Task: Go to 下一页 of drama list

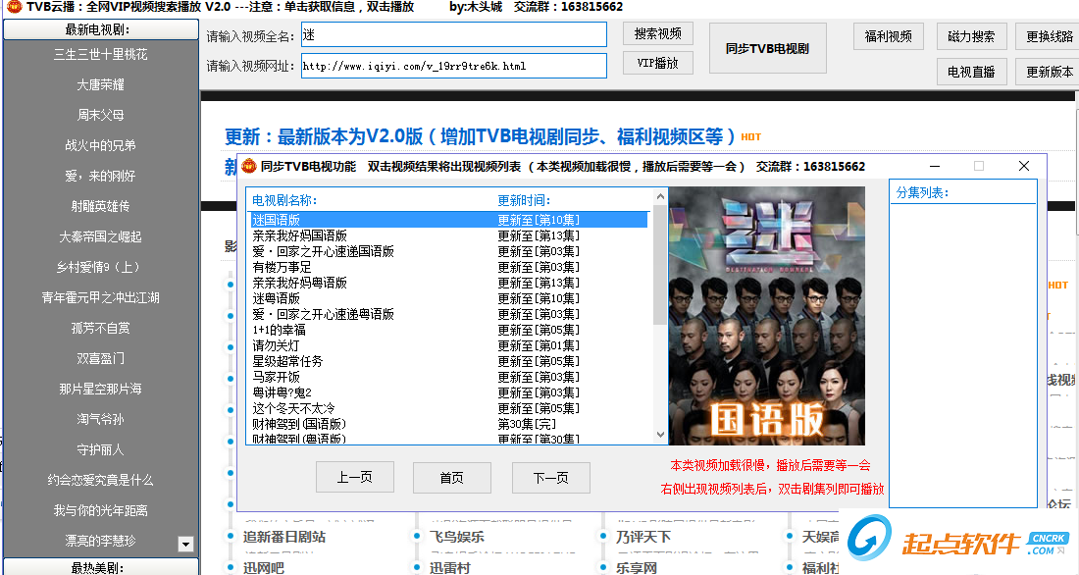Action: pos(550,477)
